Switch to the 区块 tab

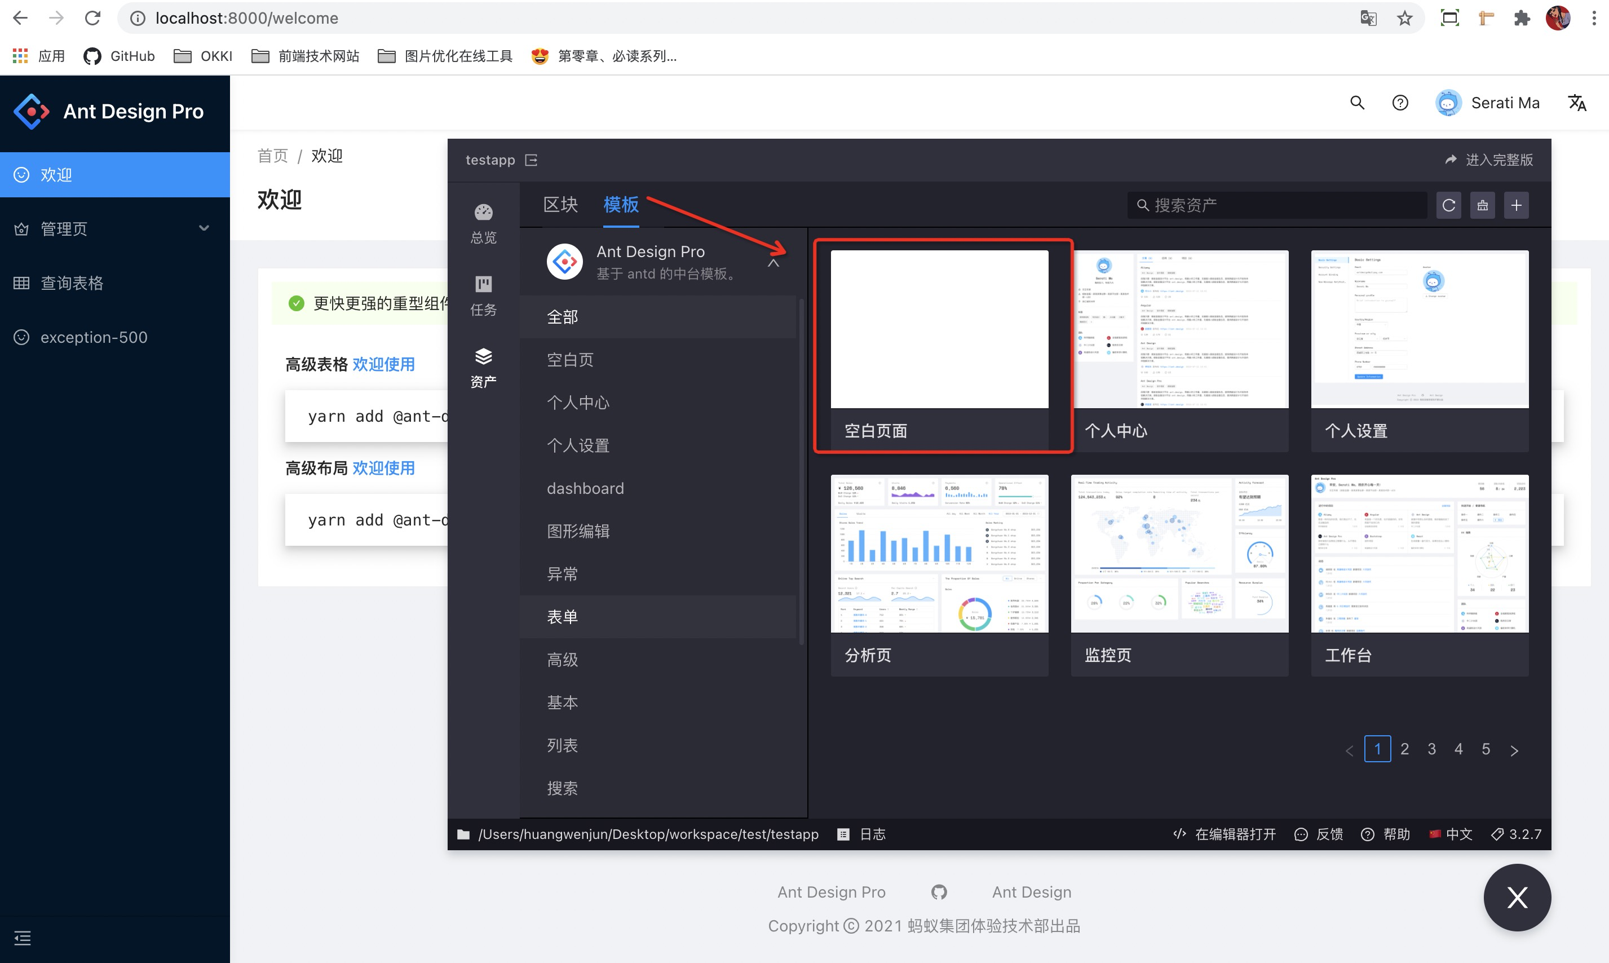(559, 205)
